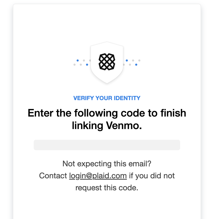The width and height of the screenshot is (217, 219).
Task: Open the login@plaid.com email link
Action: [x=98, y=175]
